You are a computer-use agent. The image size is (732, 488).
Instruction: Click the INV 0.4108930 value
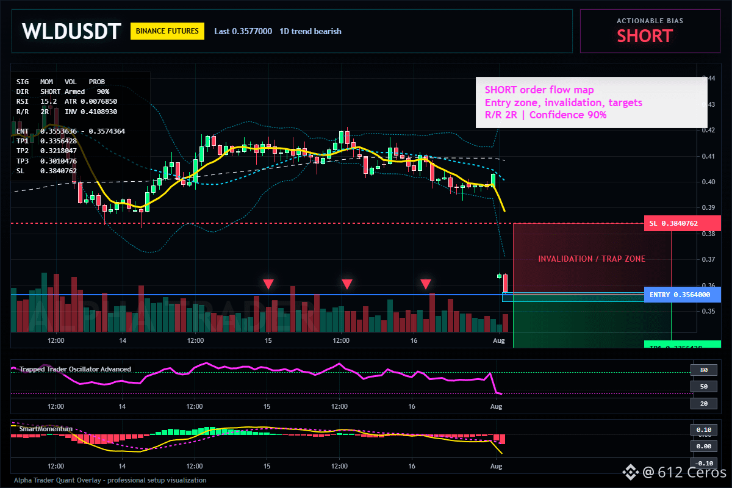(91, 111)
